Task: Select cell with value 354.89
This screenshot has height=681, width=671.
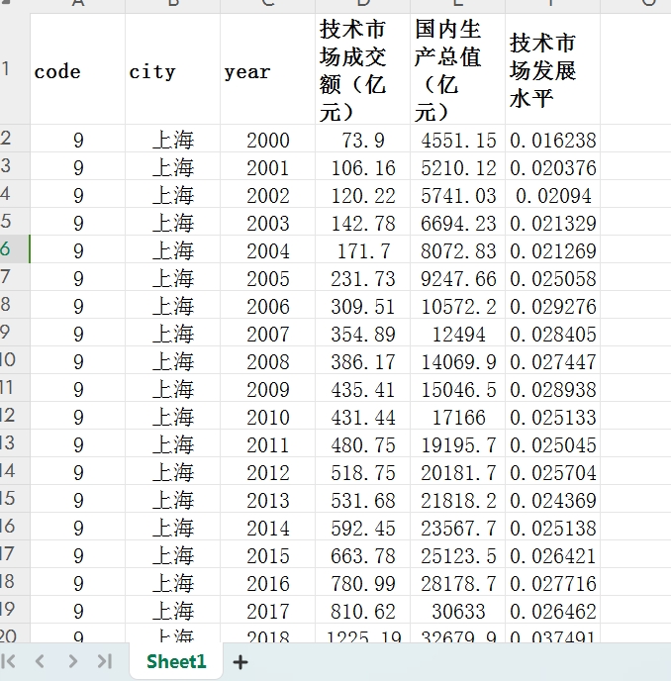Action: [362, 334]
